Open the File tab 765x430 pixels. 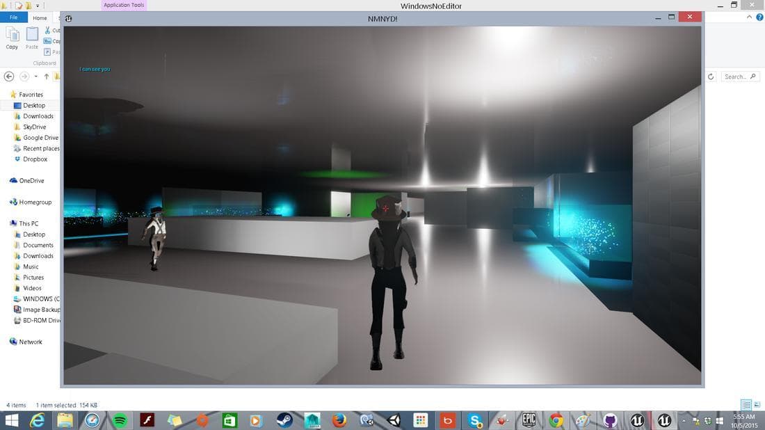[x=13, y=17]
